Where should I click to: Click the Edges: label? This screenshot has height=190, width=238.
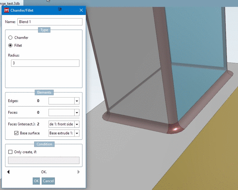click(13, 101)
